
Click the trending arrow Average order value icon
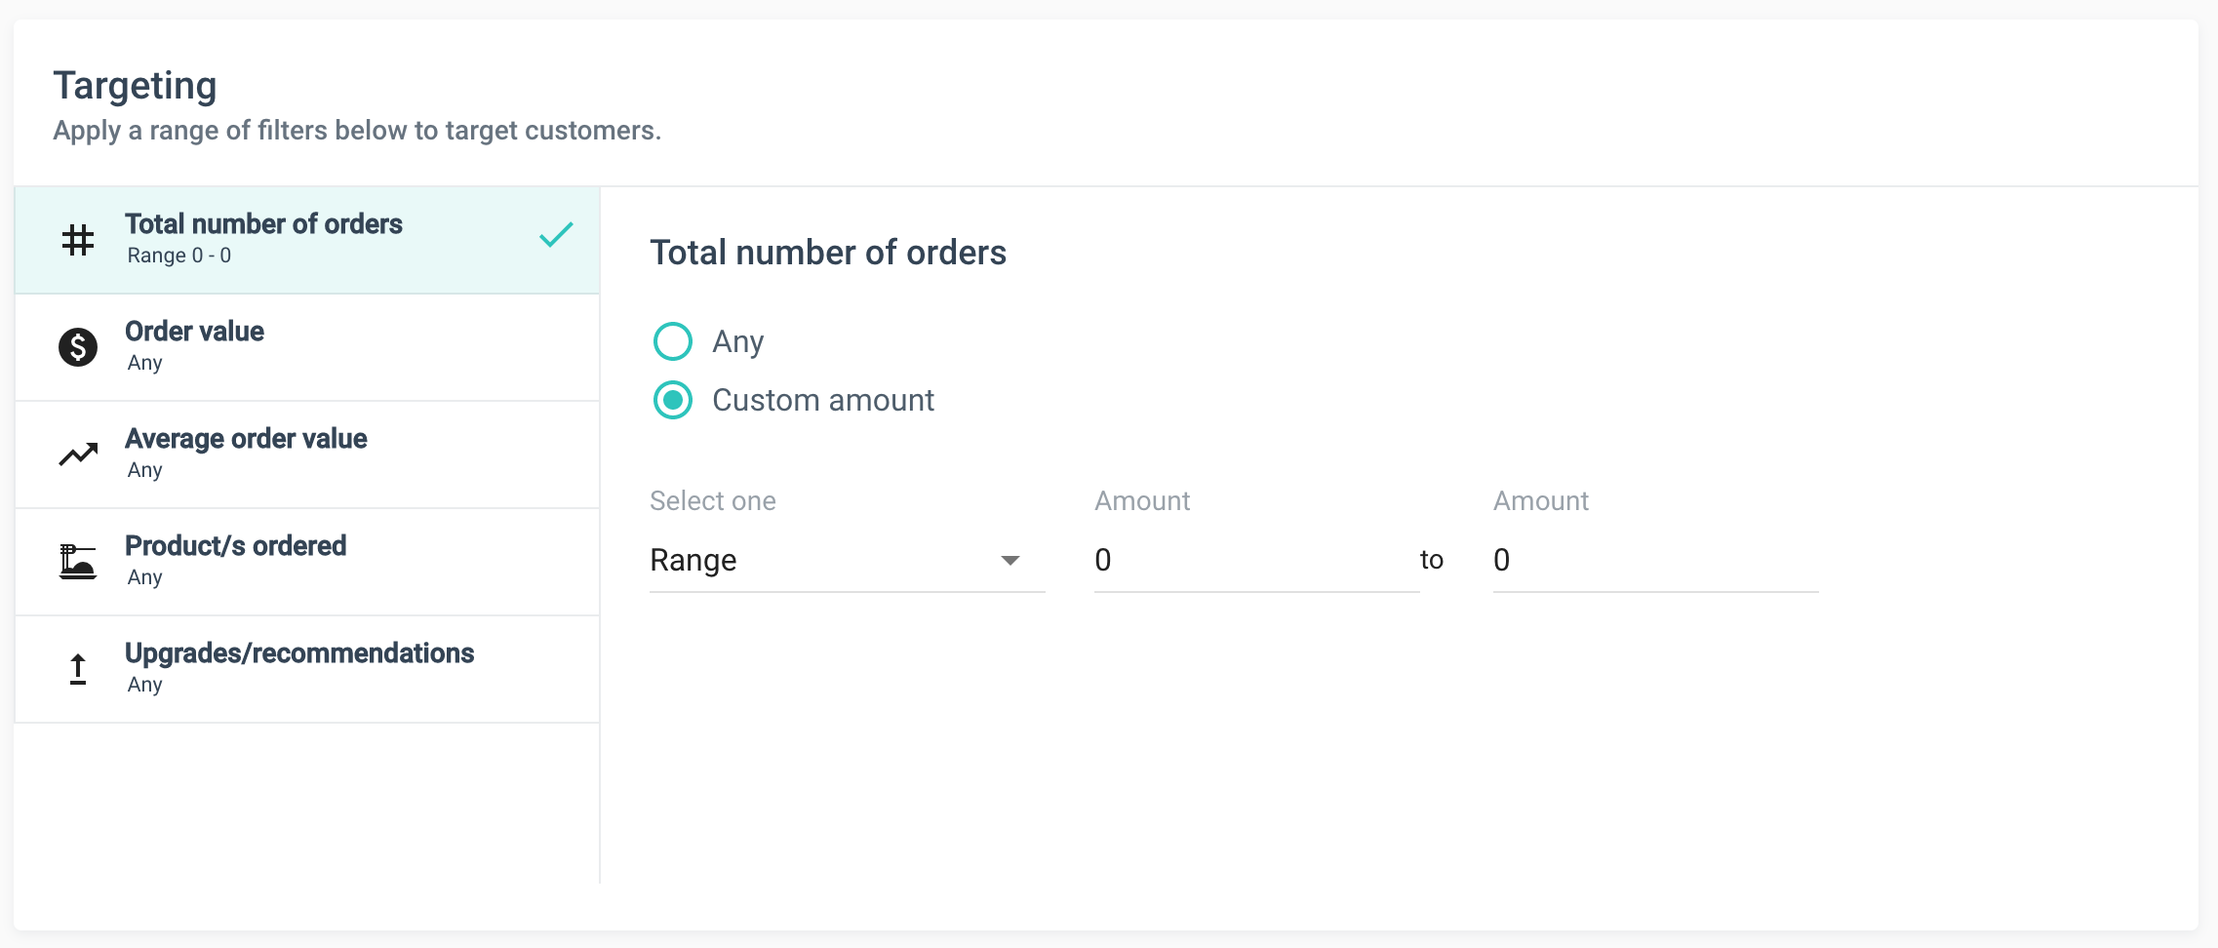[x=78, y=454]
